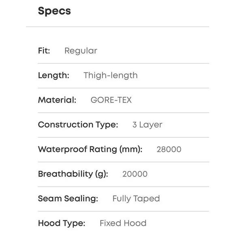Select the Length label
This screenshot has width=235, height=235.
click(53, 75)
